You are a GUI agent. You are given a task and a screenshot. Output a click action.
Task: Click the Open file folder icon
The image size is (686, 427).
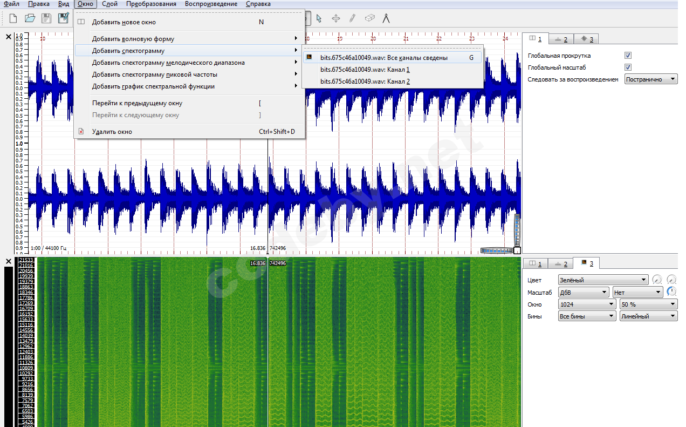(30, 18)
